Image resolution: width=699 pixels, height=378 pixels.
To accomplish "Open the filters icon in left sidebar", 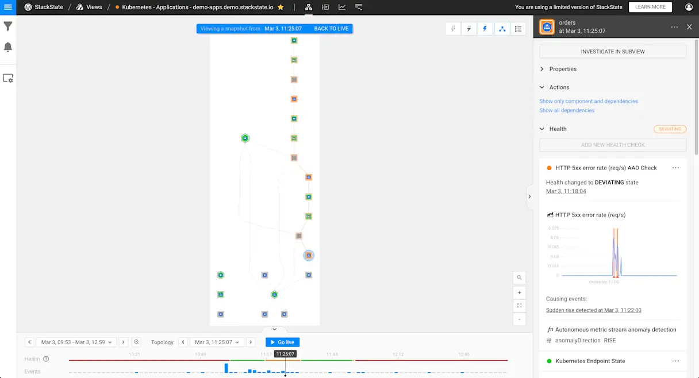I will [x=7, y=26].
